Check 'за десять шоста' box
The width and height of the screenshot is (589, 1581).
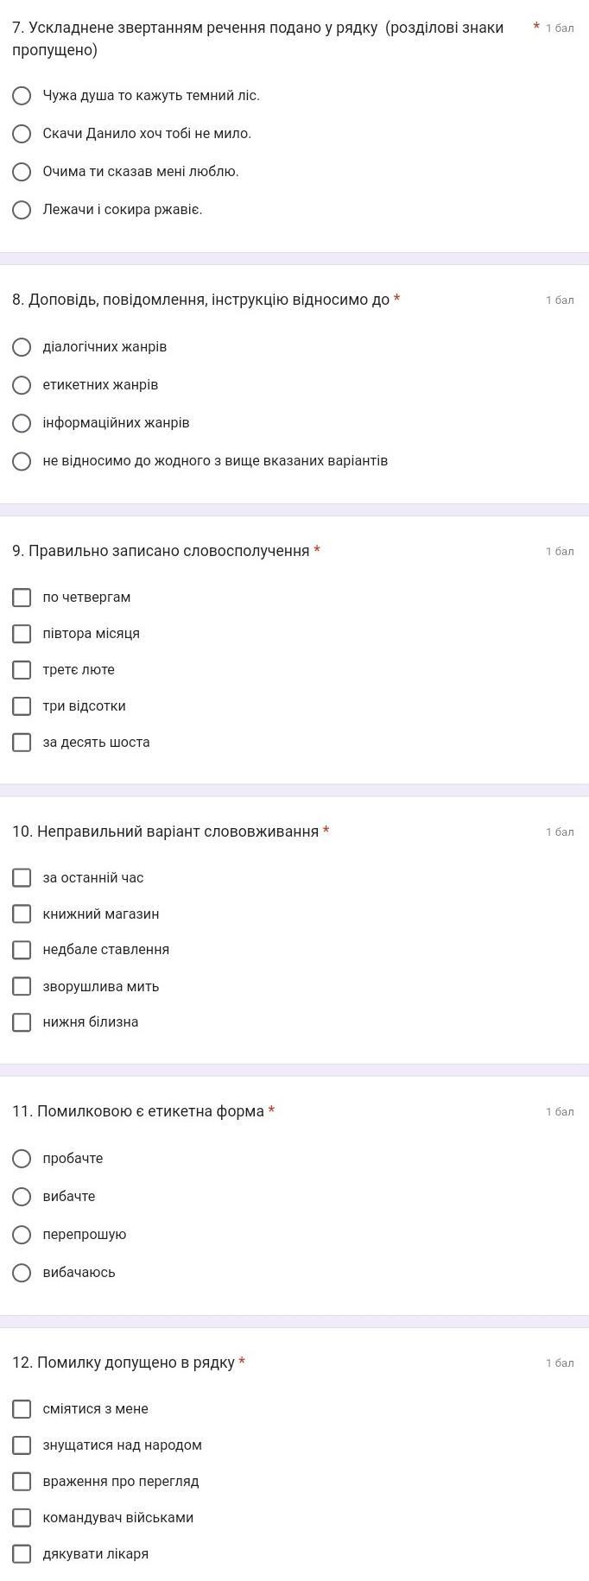click(22, 743)
